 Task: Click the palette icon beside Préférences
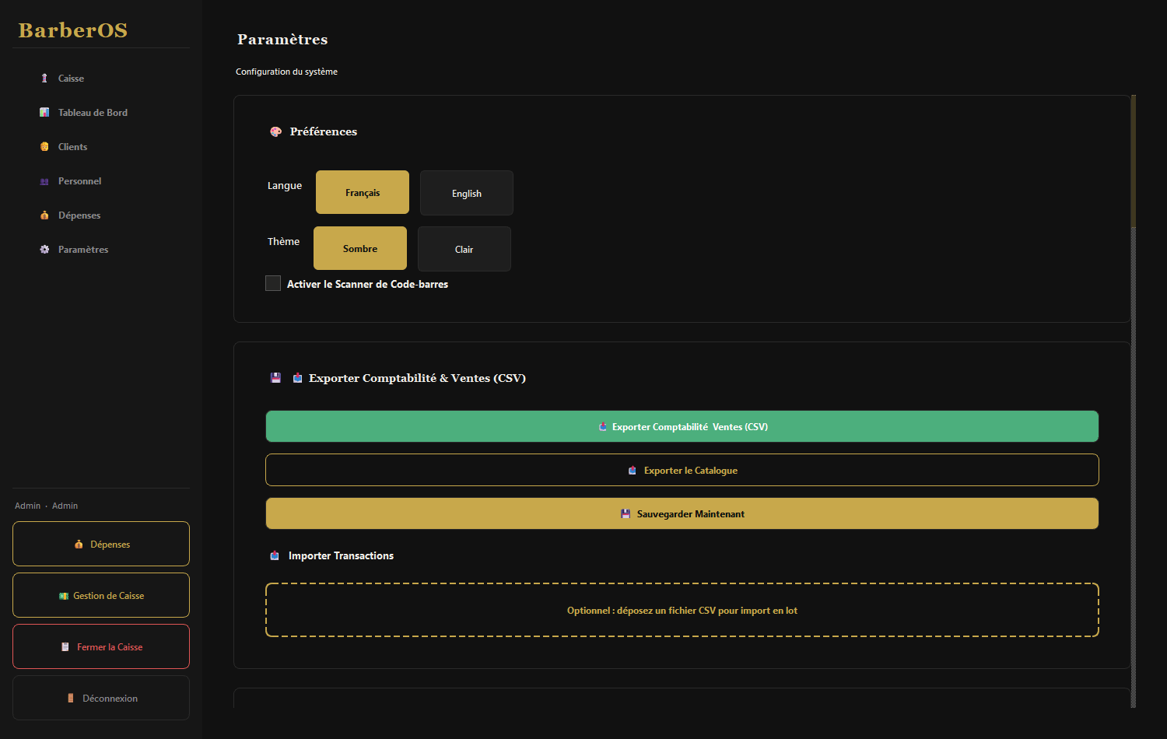pos(275,131)
